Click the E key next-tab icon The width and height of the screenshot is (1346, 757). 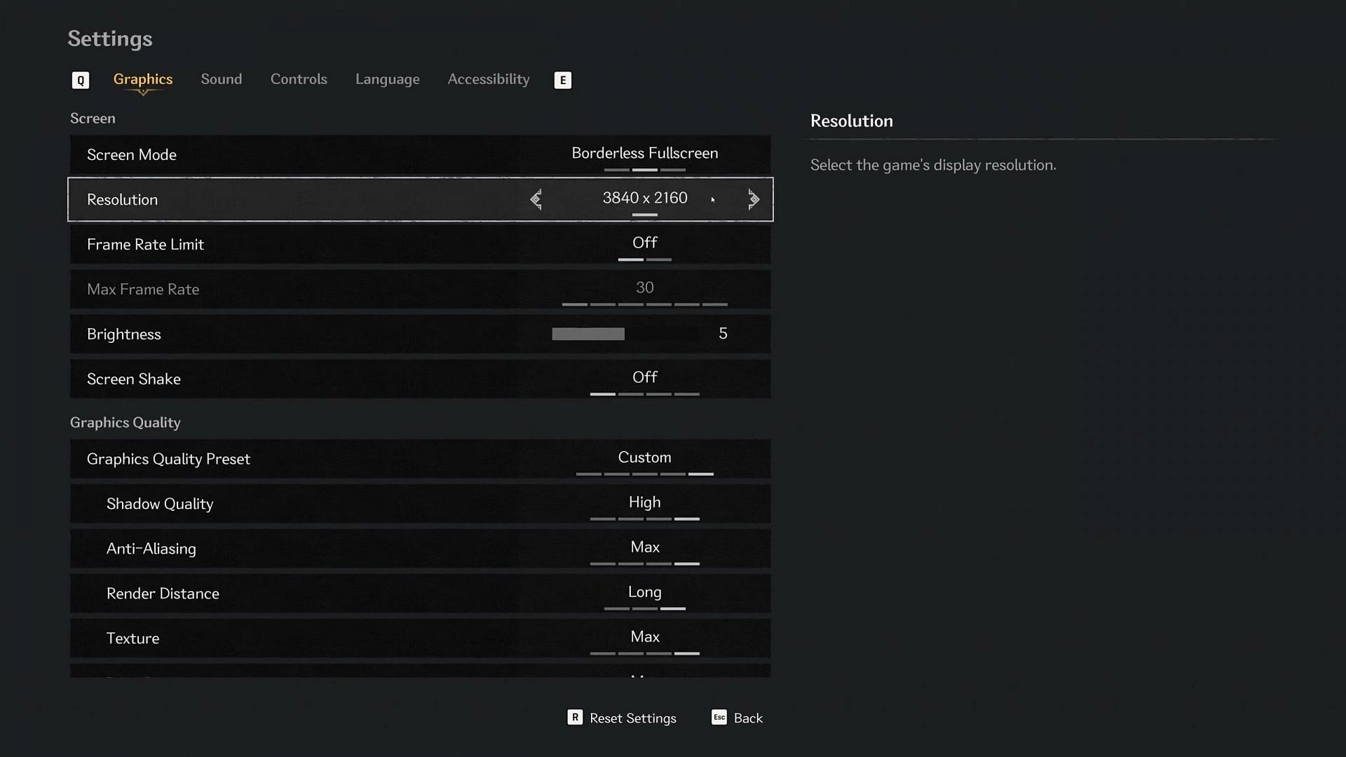[562, 80]
